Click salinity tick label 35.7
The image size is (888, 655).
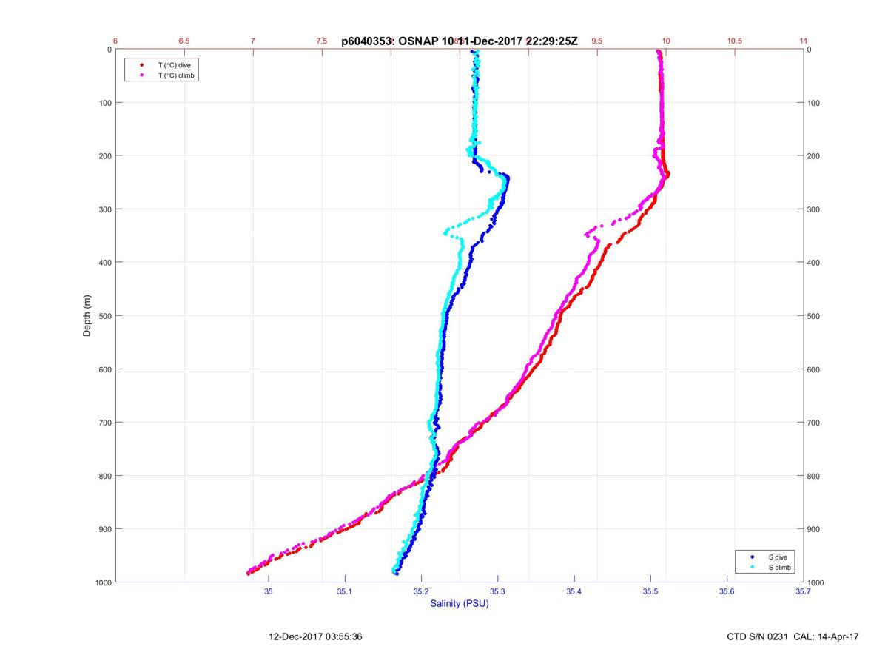point(804,591)
